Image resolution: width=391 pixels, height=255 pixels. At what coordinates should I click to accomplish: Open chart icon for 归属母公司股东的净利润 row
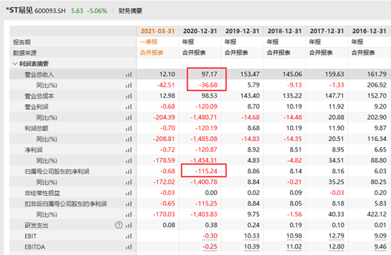click(128, 171)
